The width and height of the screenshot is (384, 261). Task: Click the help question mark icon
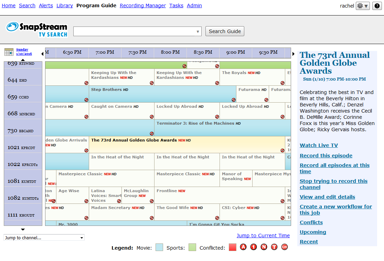point(377,6)
